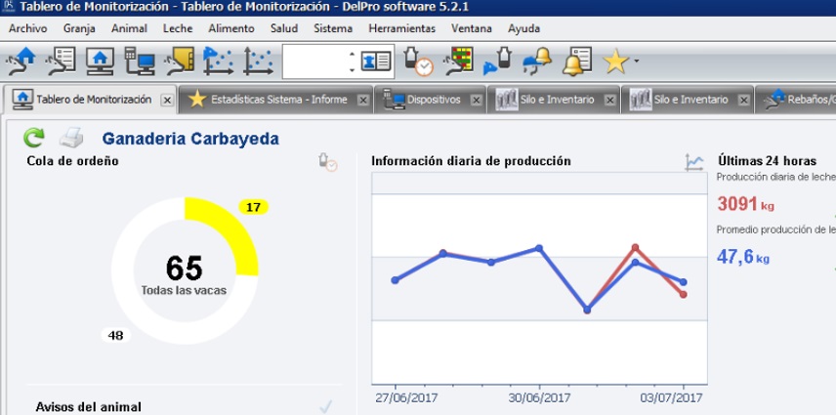Open the Herramientas menu
Viewport: 836px width, 415px height.
pyautogui.click(x=403, y=28)
